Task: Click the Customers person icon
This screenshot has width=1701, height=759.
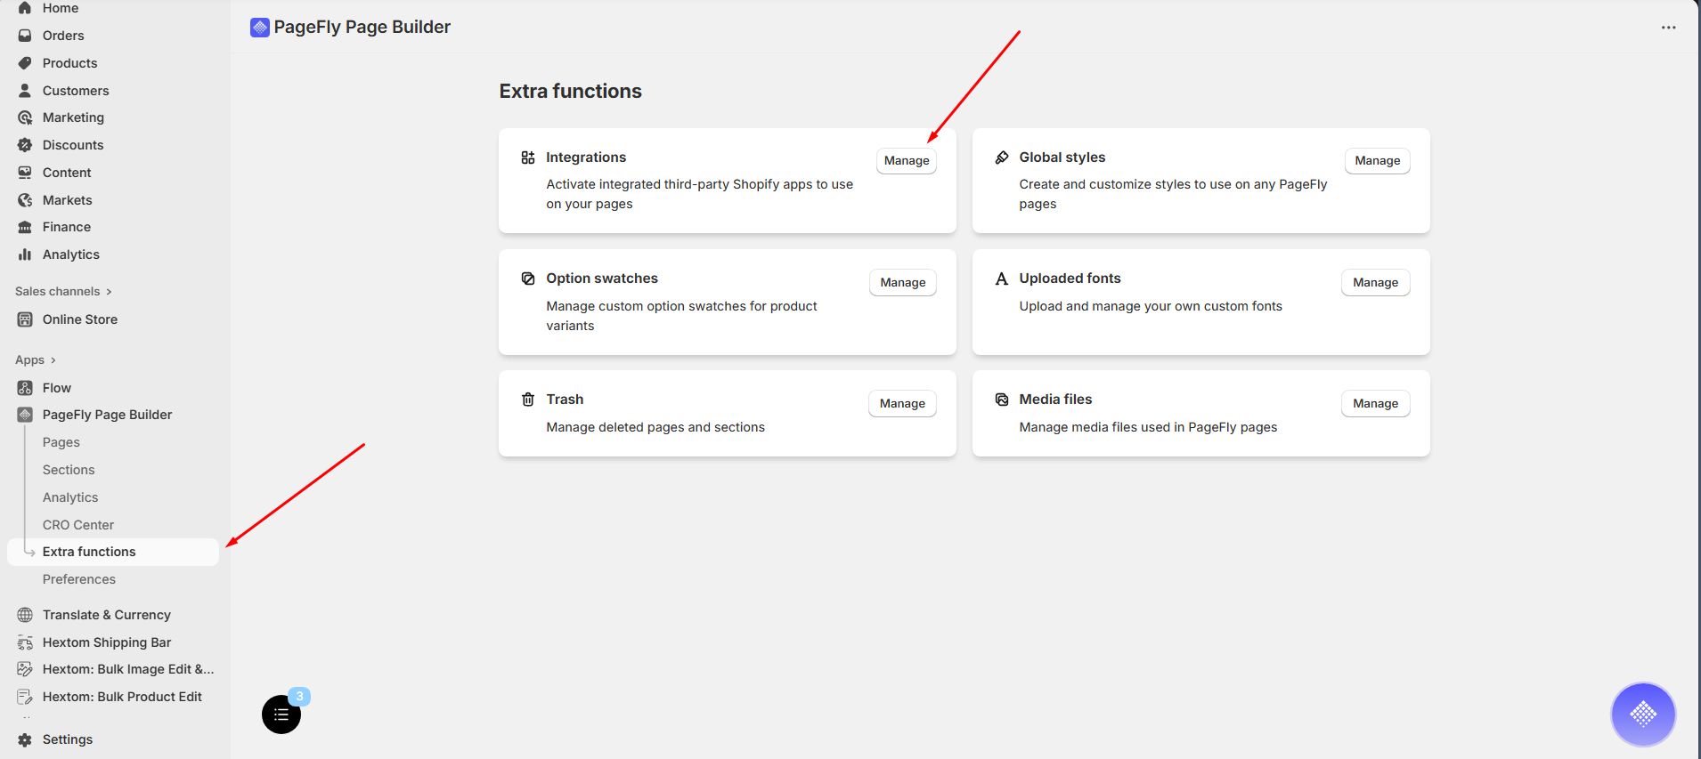Action: coord(25,91)
